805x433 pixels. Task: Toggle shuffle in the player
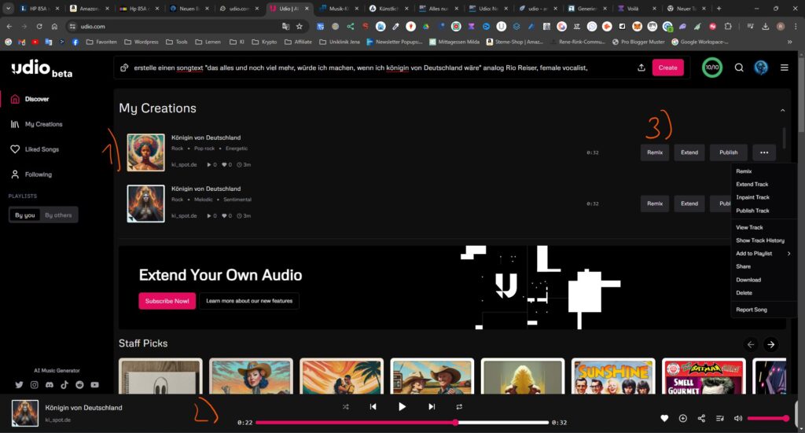346,406
